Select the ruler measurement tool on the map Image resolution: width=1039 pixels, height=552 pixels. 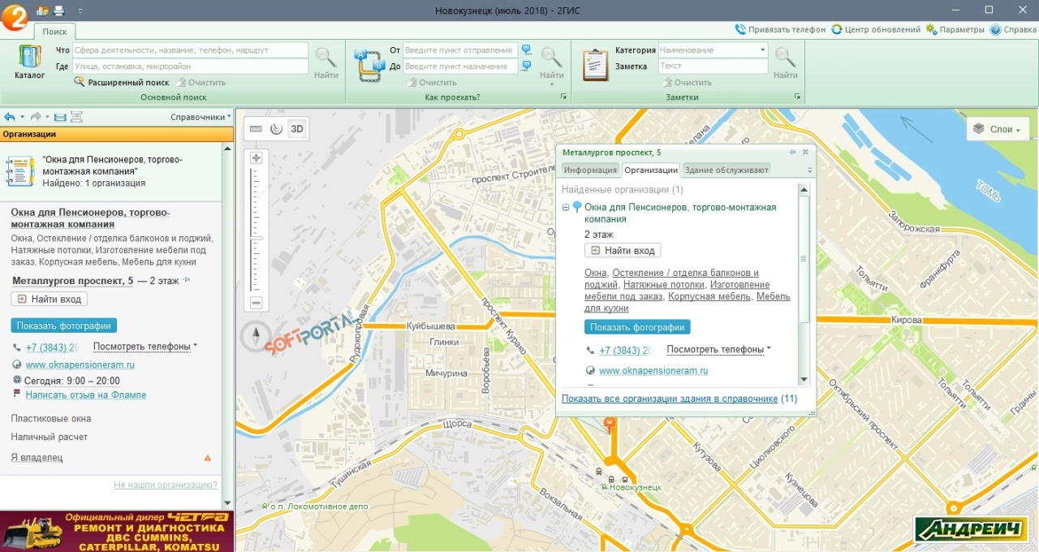click(x=256, y=128)
